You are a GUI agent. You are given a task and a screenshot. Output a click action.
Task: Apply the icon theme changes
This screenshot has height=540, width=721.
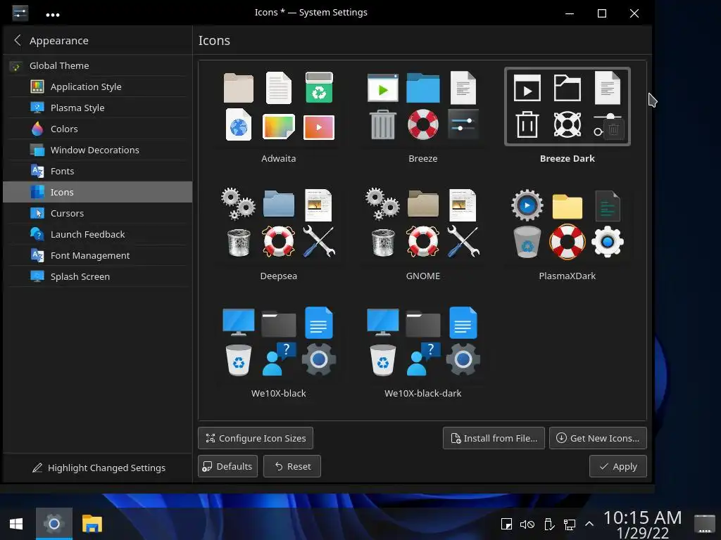[618, 466]
